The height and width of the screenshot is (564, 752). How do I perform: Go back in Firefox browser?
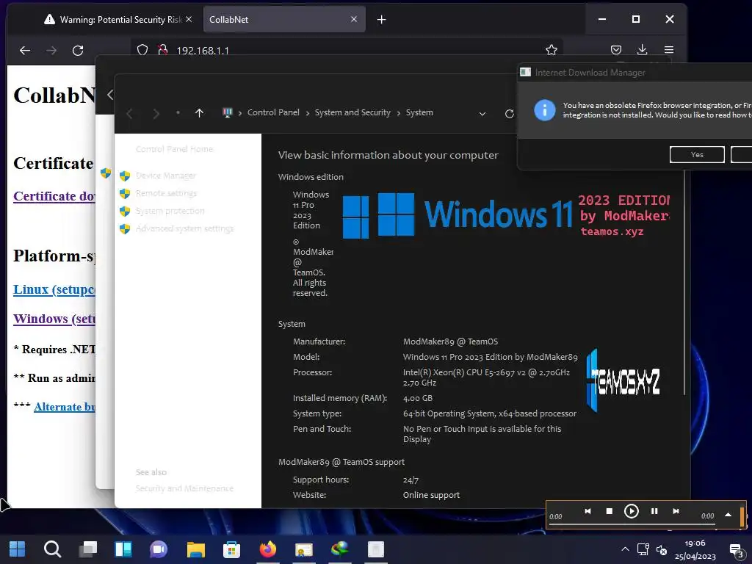[x=25, y=51]
